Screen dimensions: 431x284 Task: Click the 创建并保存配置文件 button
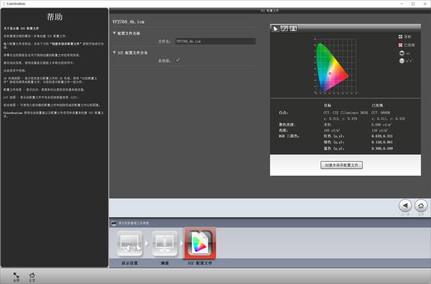point(341,164)
